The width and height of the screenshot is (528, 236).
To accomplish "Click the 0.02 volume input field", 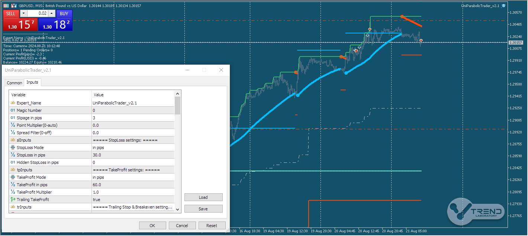I will tap(38, 14).
